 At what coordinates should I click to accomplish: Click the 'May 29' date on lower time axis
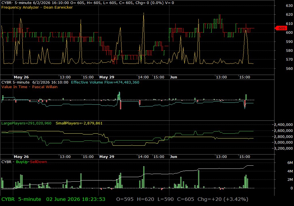(107, 157)
